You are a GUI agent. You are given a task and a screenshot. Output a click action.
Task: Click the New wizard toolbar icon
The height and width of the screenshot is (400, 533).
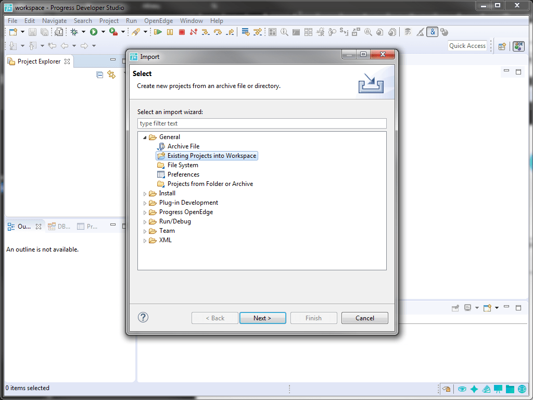pos(13,32)
